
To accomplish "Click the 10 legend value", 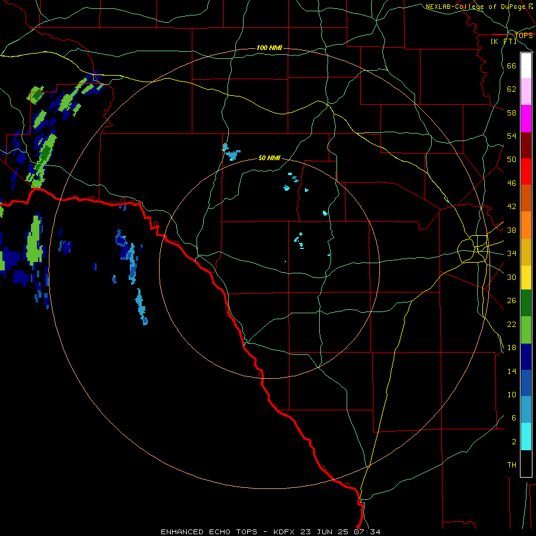I will pyautogui.click(x=512, y=394).
